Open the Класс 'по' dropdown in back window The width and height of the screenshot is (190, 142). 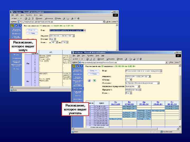[67, 42]
